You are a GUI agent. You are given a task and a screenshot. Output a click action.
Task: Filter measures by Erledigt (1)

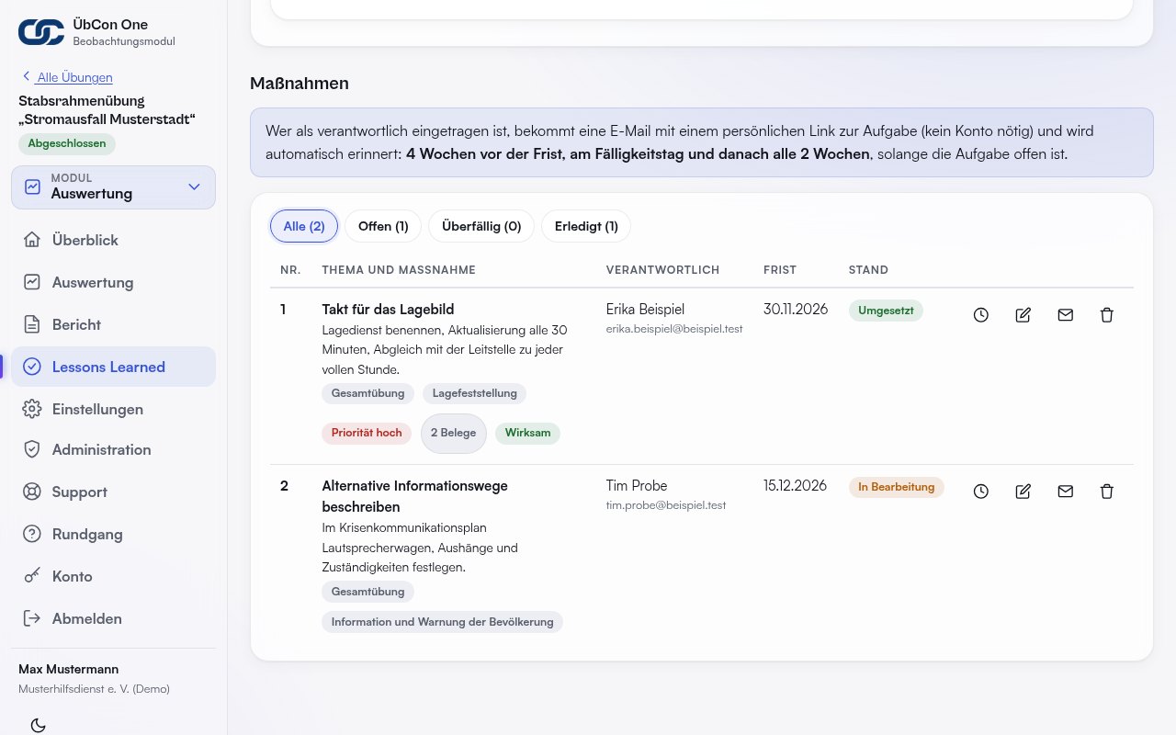point(586,226)
